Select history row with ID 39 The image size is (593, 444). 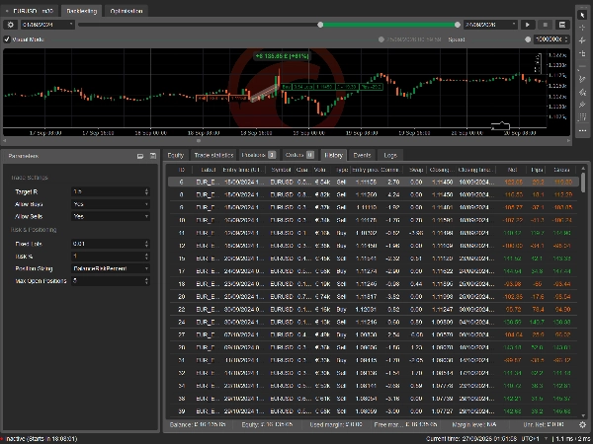click(x=374, y=411)
